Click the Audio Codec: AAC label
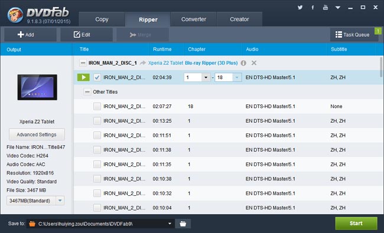This screenshot has width=384, height=233. [26, 165]
